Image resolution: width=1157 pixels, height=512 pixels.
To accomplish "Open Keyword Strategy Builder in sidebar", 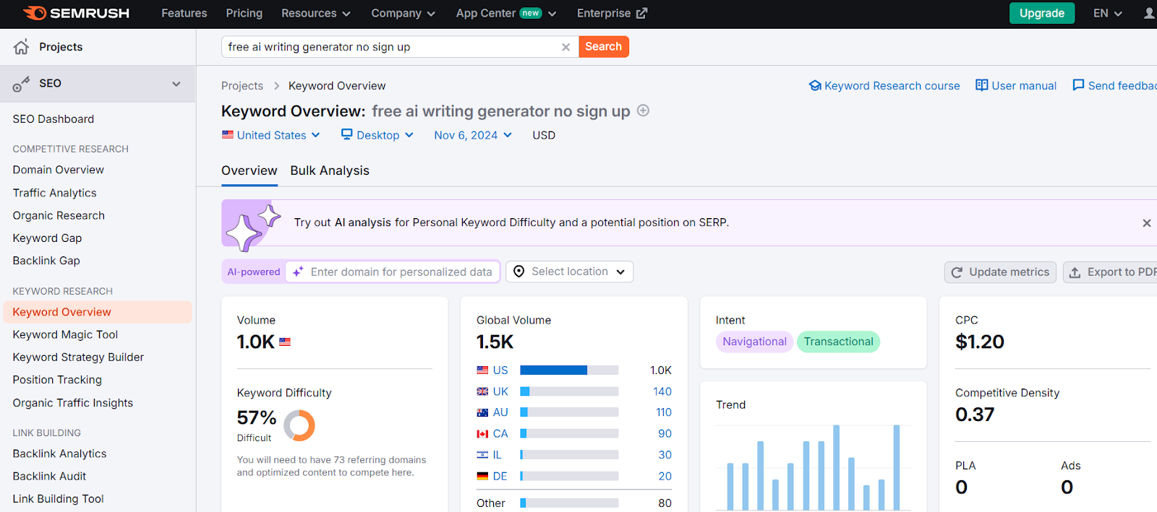I will [x=78, y=357].
